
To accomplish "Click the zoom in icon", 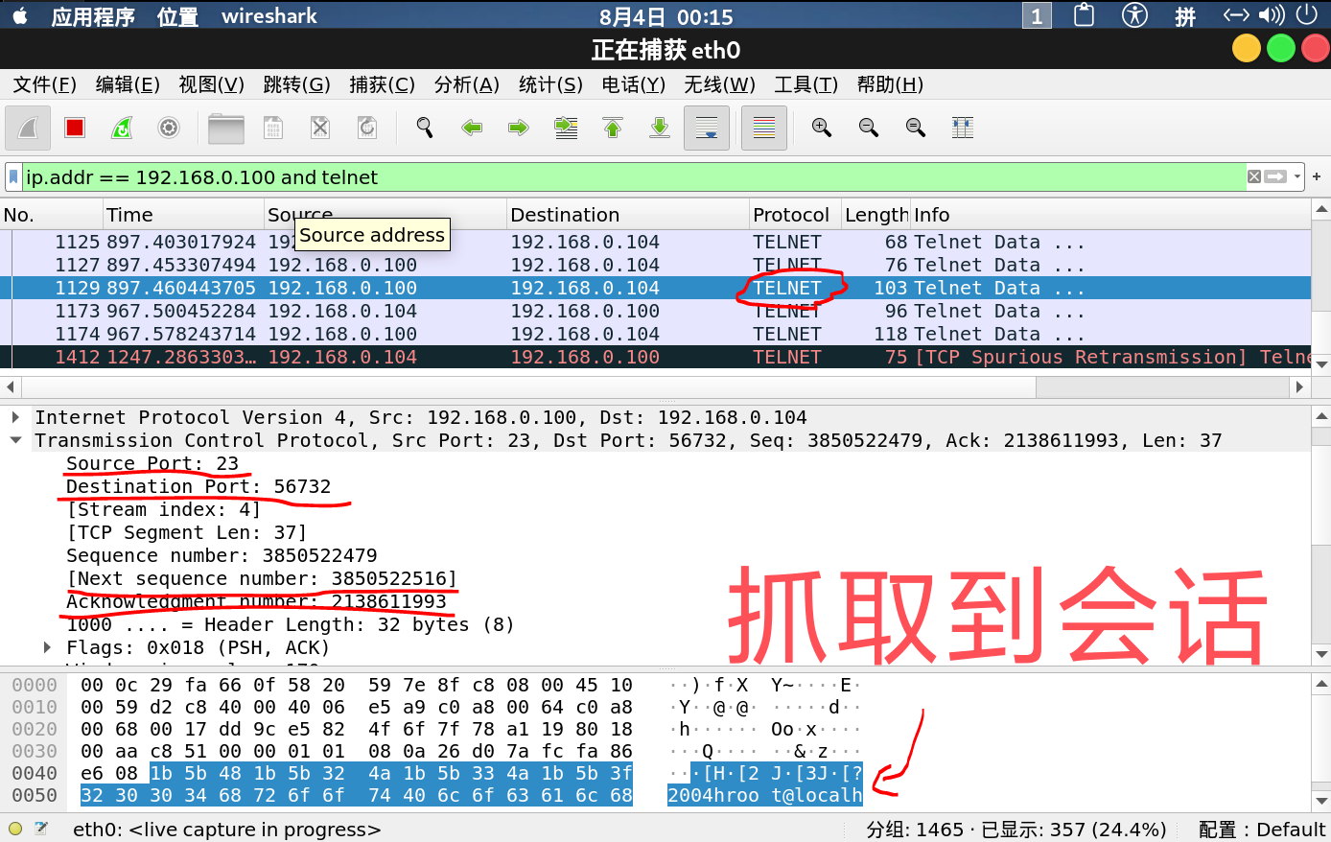I will pyautogui.click(x=822, y=128).
